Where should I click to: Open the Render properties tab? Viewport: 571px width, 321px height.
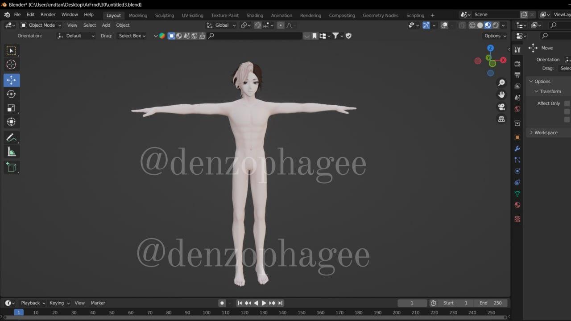[517, 64]
